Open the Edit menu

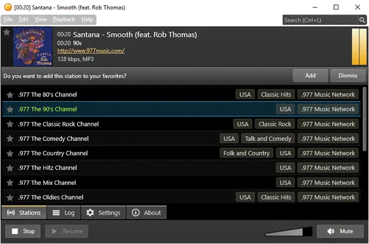click(24, 20)
